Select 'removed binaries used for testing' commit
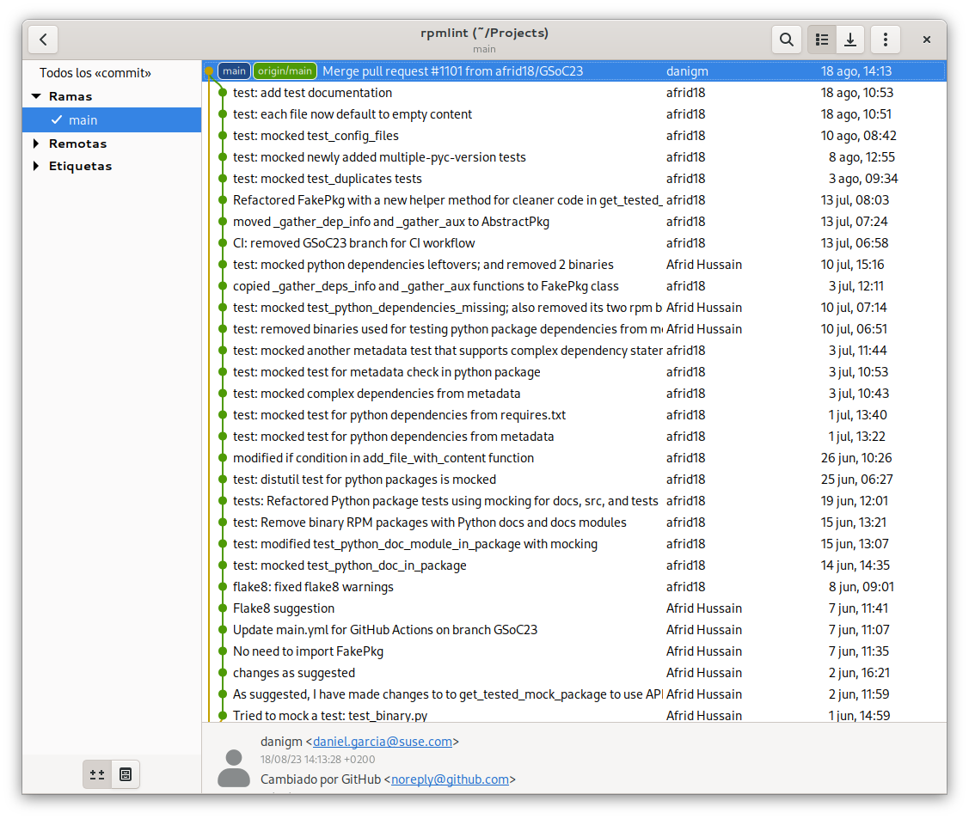The image size is (969, 819). pos(574,329)
